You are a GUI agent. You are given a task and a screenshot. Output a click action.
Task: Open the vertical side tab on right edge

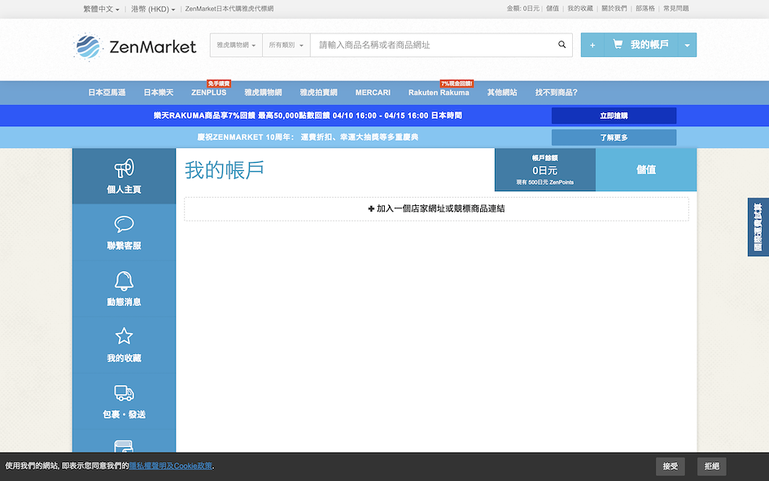click(x=758, y=227)
